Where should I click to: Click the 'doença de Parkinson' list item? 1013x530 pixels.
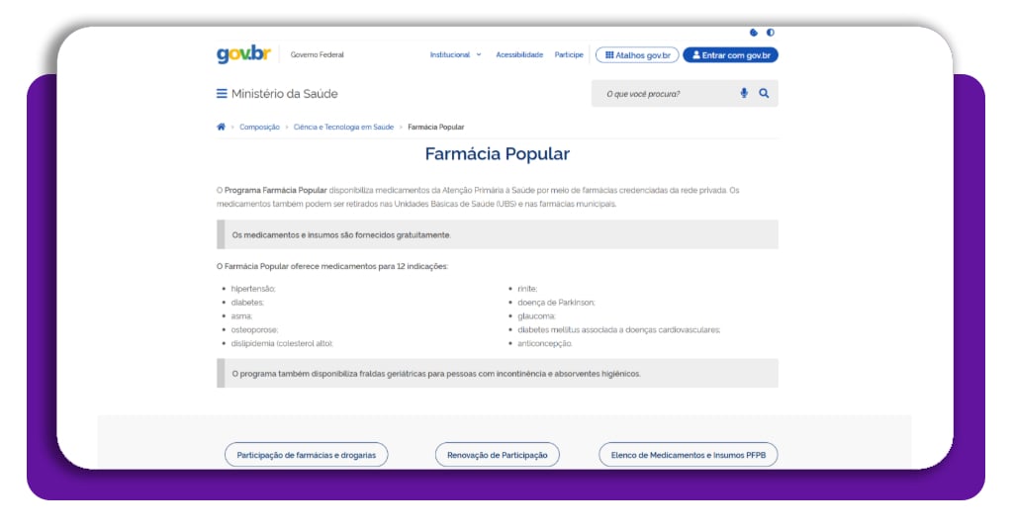click(x=556, y=303)
